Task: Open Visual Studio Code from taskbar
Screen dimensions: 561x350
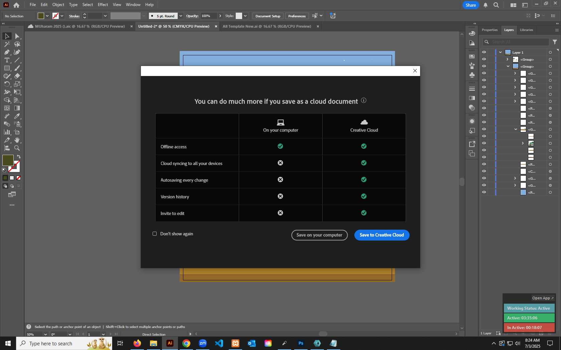Action: click(219, 343)
